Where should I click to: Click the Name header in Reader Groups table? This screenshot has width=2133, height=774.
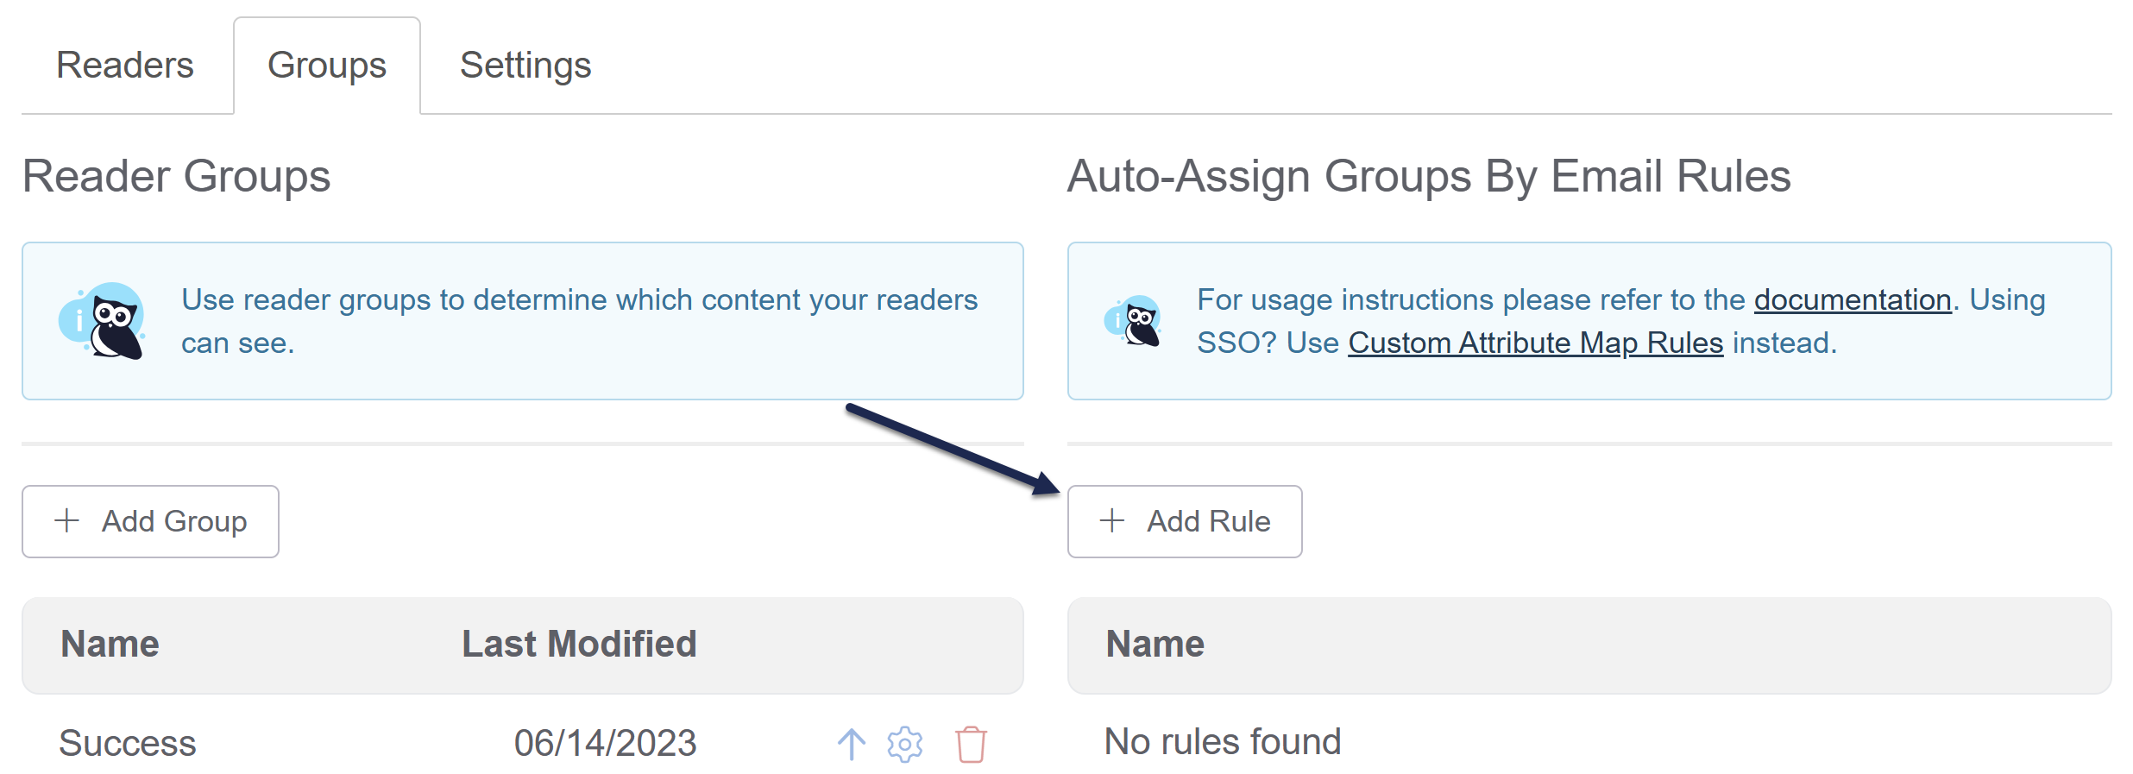pos(110,644)
